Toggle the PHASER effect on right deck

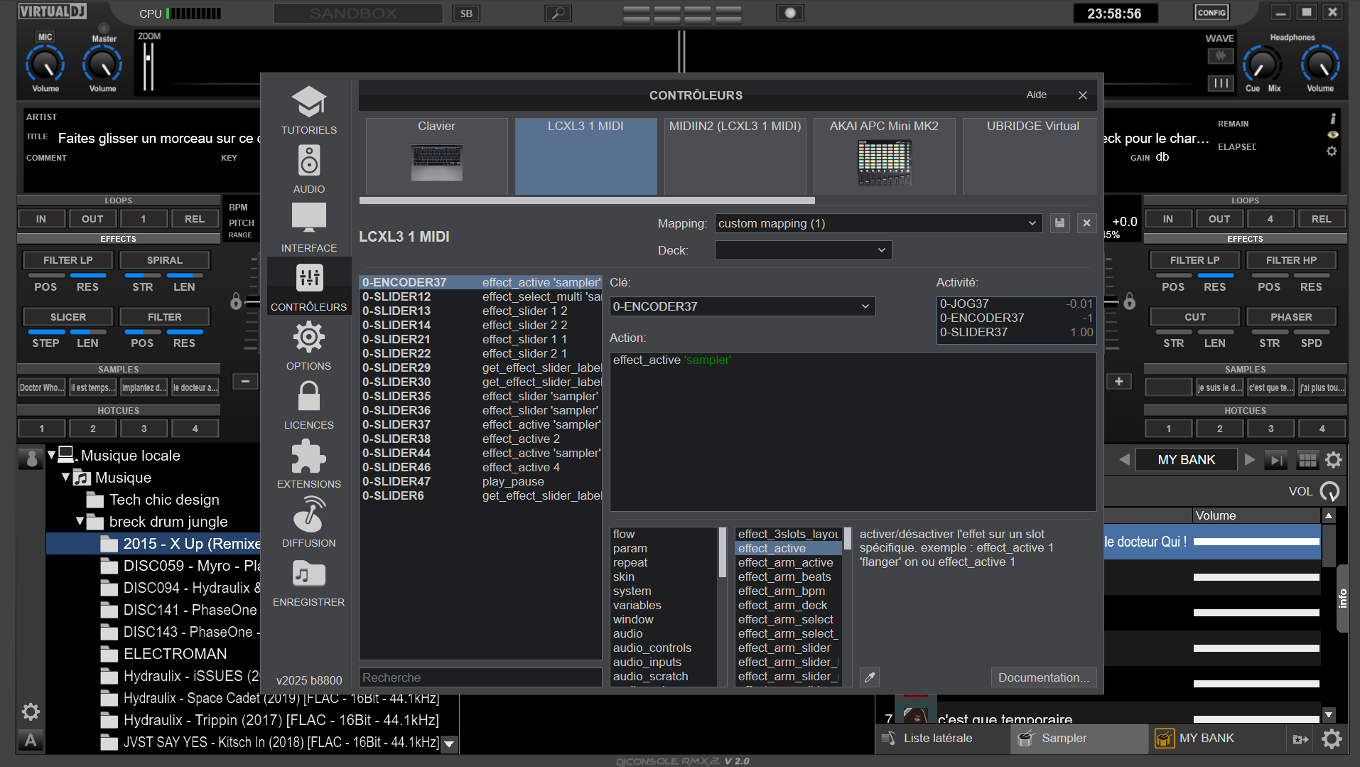pos(1291,317)
